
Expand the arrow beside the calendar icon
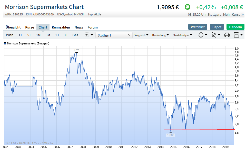tap(92, 35)
